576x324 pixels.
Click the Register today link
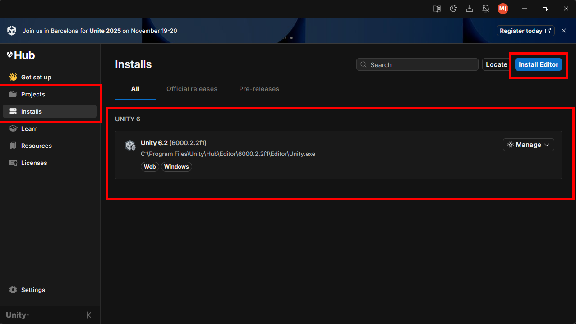(x=525, y=31)
